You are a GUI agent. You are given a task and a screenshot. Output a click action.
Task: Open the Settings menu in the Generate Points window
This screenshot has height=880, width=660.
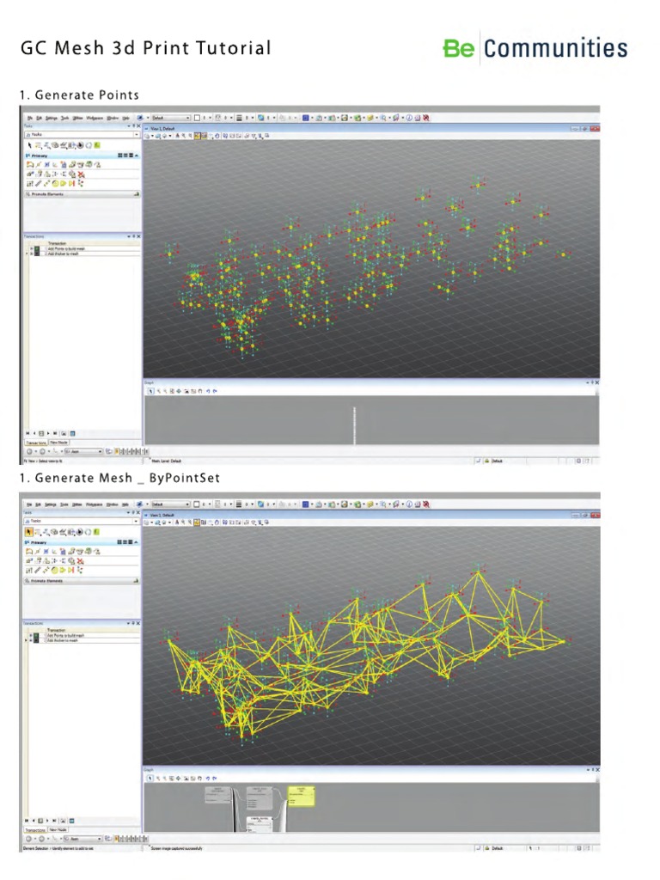[51, 118]
